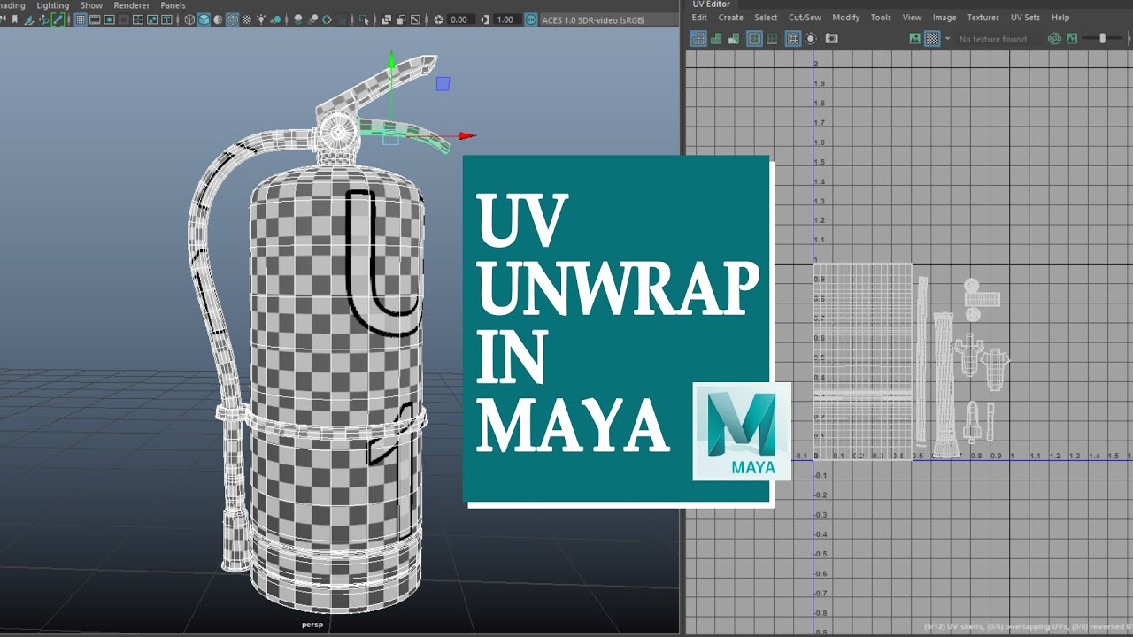Click the X-ray active components icon
Viewport: 1133px width, 637px height.
(x=400, y=19)
